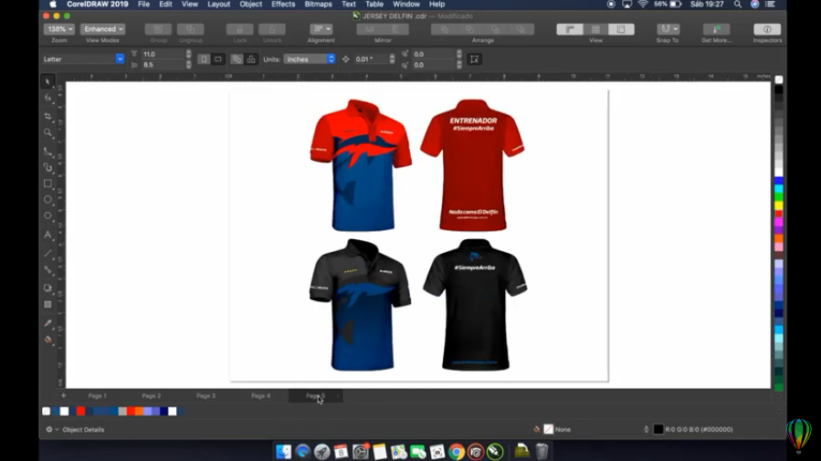The image size is (821, 461).
Task: Pick the red swatch in document palette
Action: tap(80, 412)
